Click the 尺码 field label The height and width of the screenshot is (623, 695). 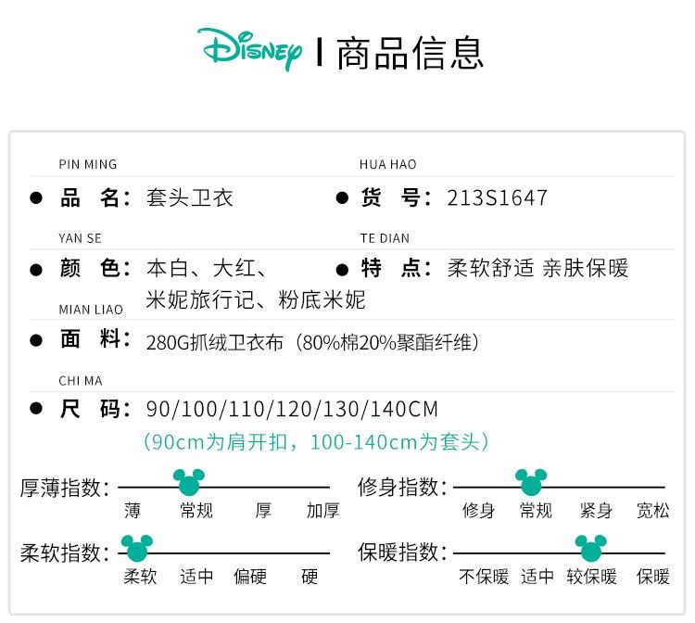click(x=95, y=409)
